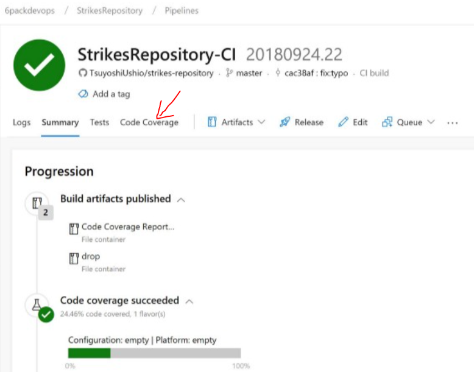Click the artifact count badge showing 2

click(x=46, y=212)
